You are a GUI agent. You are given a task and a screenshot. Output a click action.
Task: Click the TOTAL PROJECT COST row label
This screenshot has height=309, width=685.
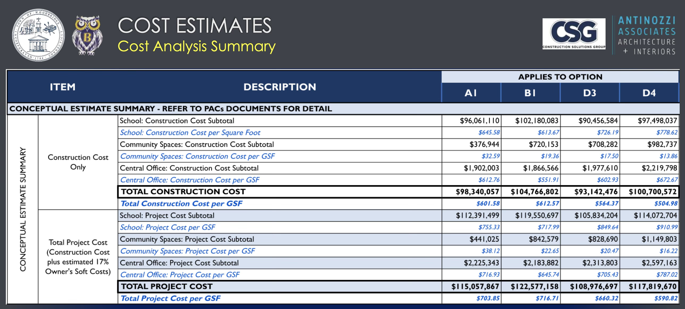[x=166, y=286]
